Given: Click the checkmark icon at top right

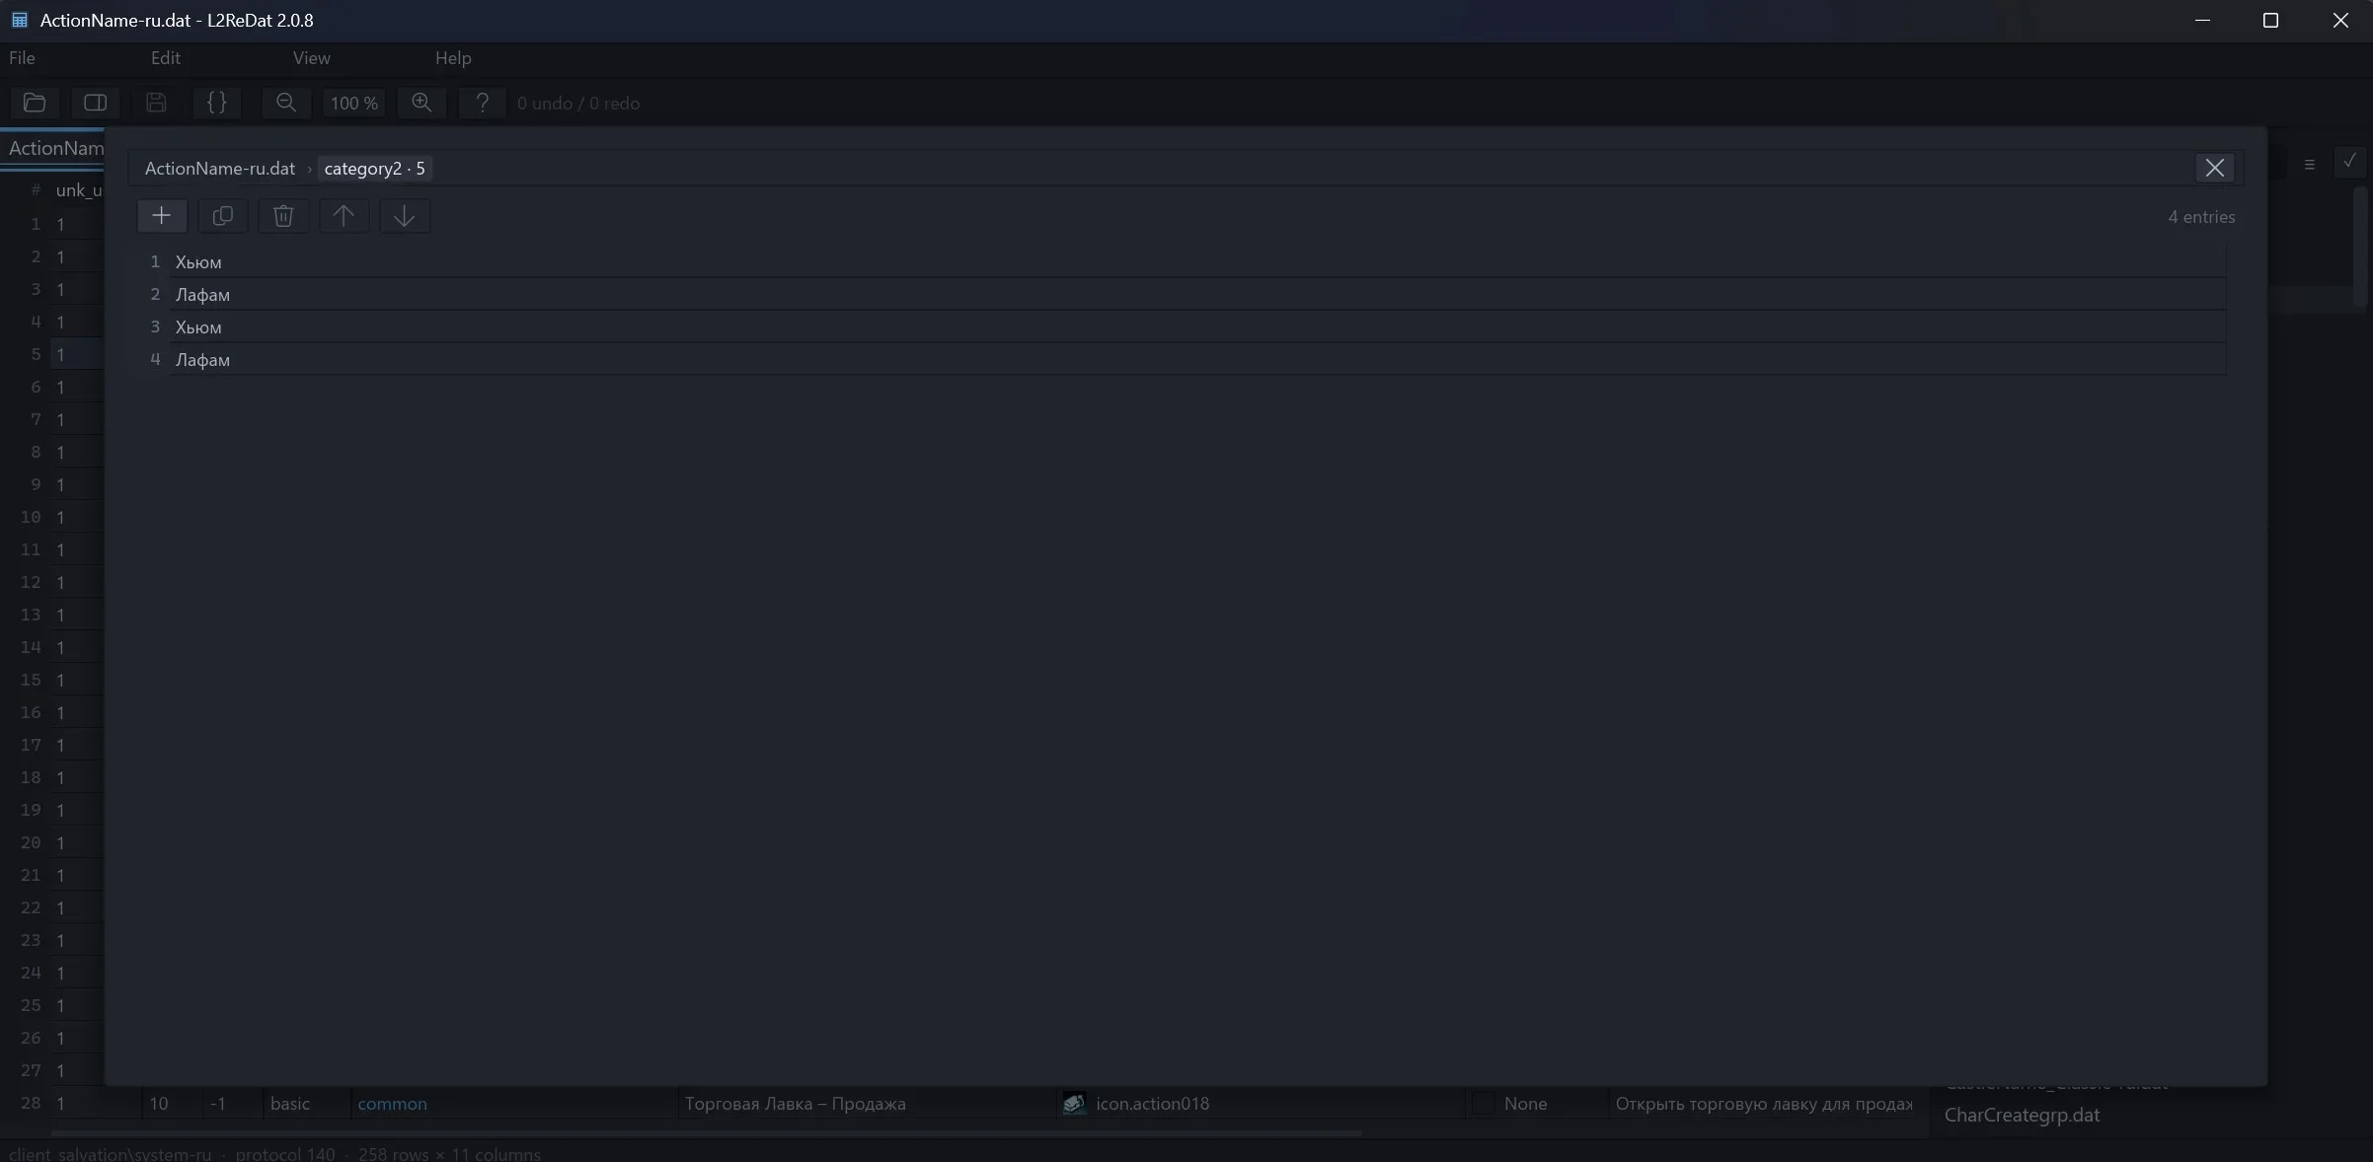Looking at the screenshot, I should click(x=2349, y=161).
